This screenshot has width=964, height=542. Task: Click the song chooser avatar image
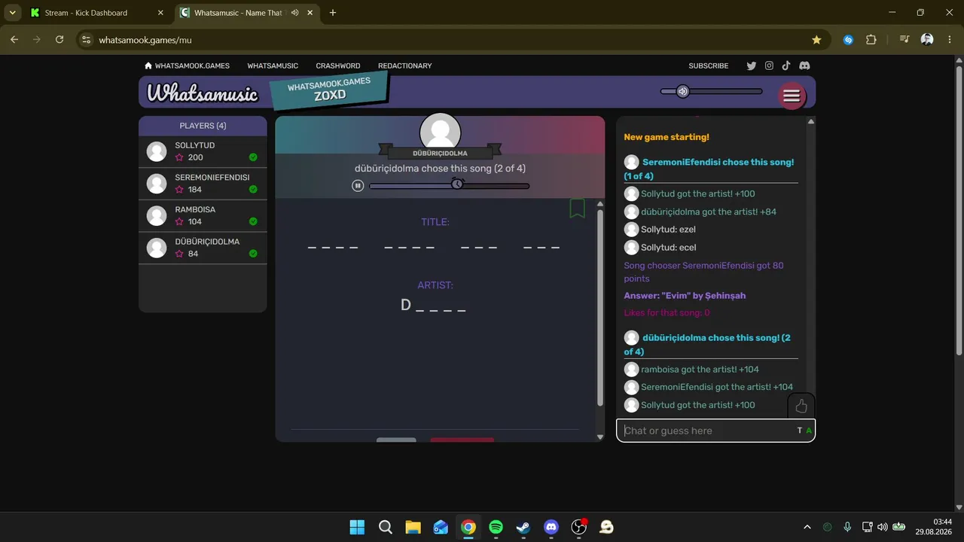pyautogui.click(x=440, y=132)
